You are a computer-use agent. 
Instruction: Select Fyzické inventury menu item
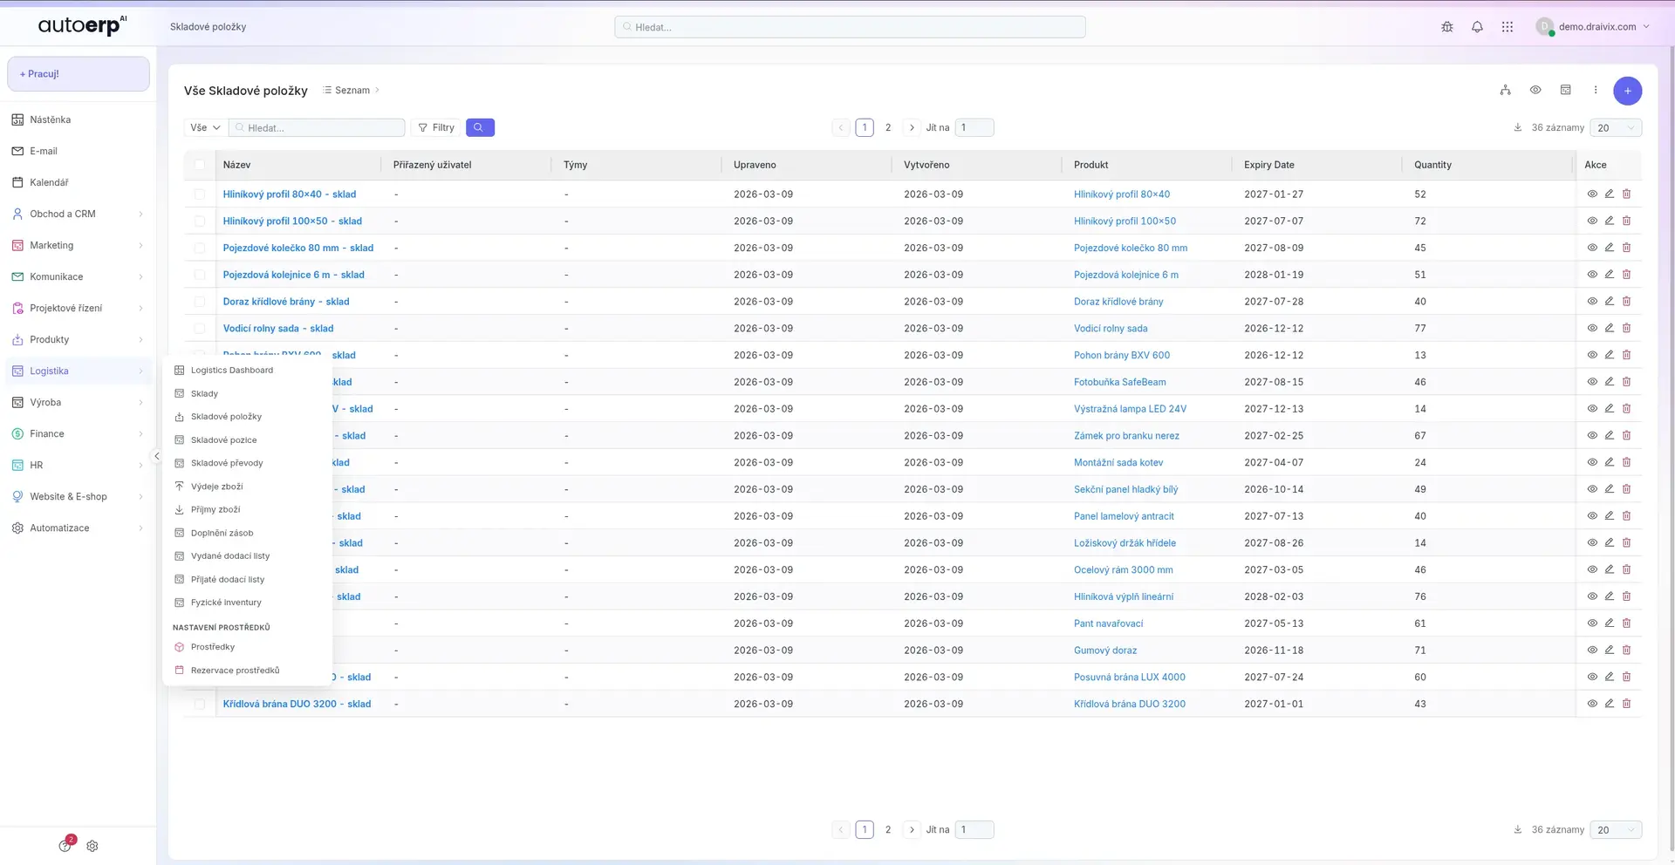pyautogui.click(x=226, y=603)
